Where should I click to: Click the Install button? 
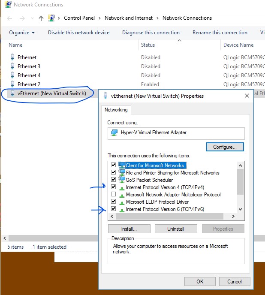[x=129, y=229]
